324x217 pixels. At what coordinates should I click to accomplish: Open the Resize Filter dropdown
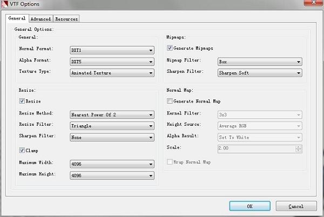(x=112, y=126)
